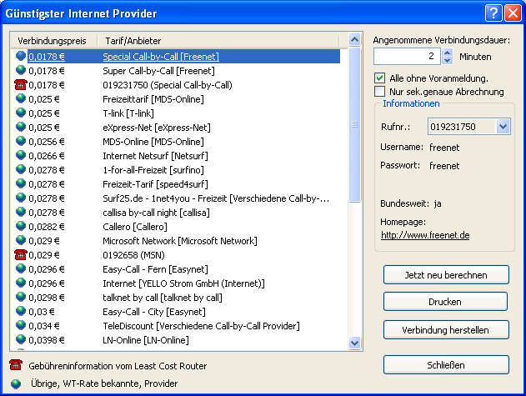The width and height of the screenshot is (526, 396).
Task: Click red telephone icon beside 0192658 (MSN)
Action: pos(21,255)
